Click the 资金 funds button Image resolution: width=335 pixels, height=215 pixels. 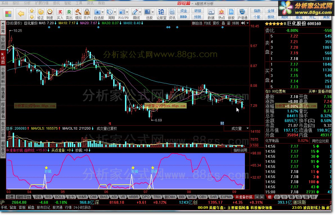point(184,11)
